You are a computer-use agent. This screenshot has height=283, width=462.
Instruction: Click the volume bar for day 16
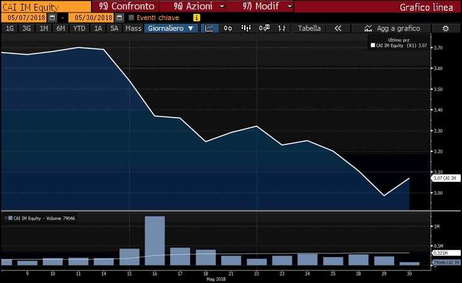point(154,241)
